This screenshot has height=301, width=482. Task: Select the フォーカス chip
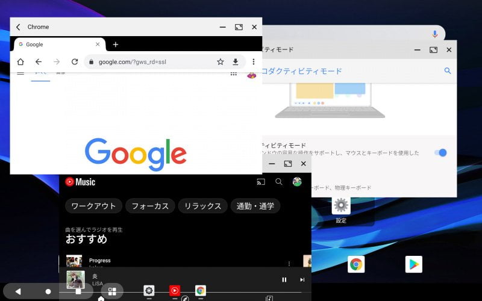tap(150, 206)
